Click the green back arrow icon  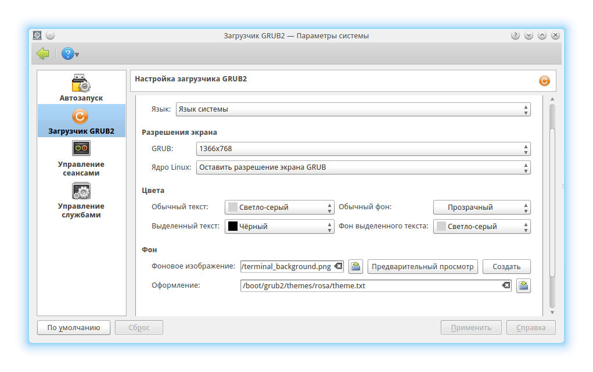[43, 53]
